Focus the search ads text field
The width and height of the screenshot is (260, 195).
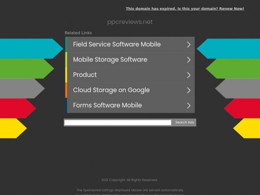(118, 123)
